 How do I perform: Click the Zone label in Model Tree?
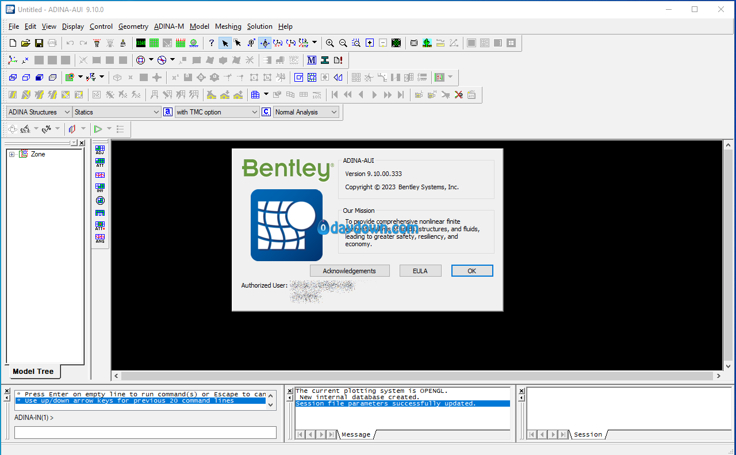coord(38,154)
